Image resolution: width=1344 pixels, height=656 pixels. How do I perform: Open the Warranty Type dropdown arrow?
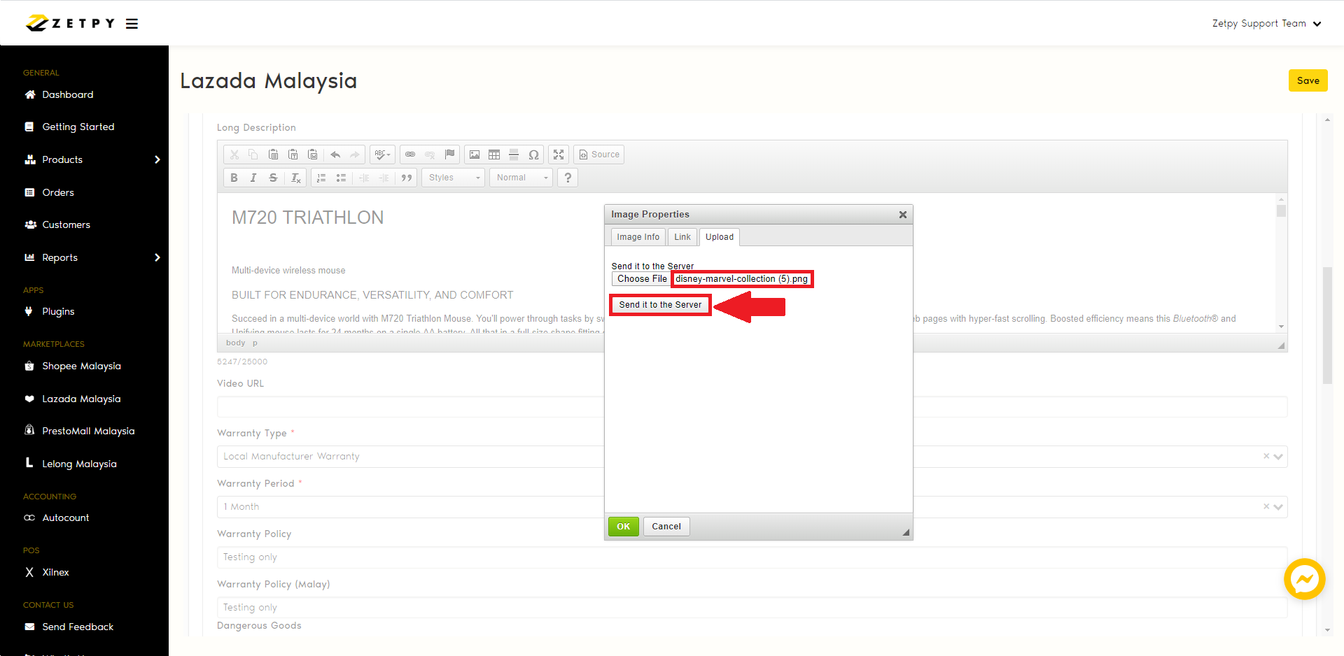pos(1278,457)
